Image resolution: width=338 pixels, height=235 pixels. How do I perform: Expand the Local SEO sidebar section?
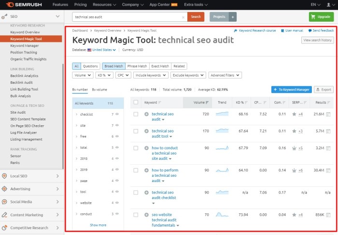(32, 176)
